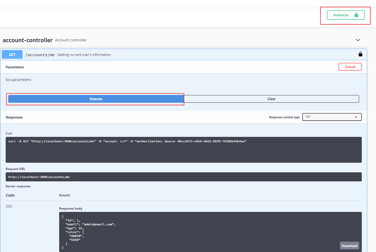Click the Server response label

pyautogui.click(x=18, y=186)
